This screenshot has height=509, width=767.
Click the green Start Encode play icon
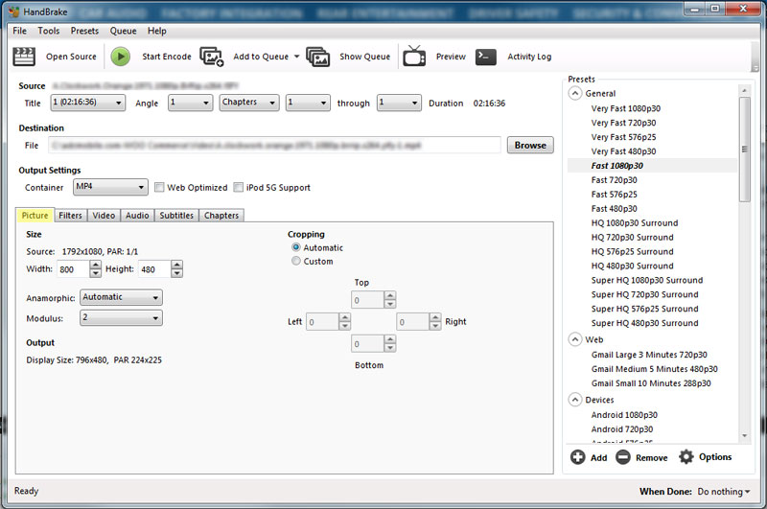tap(121, 57)
